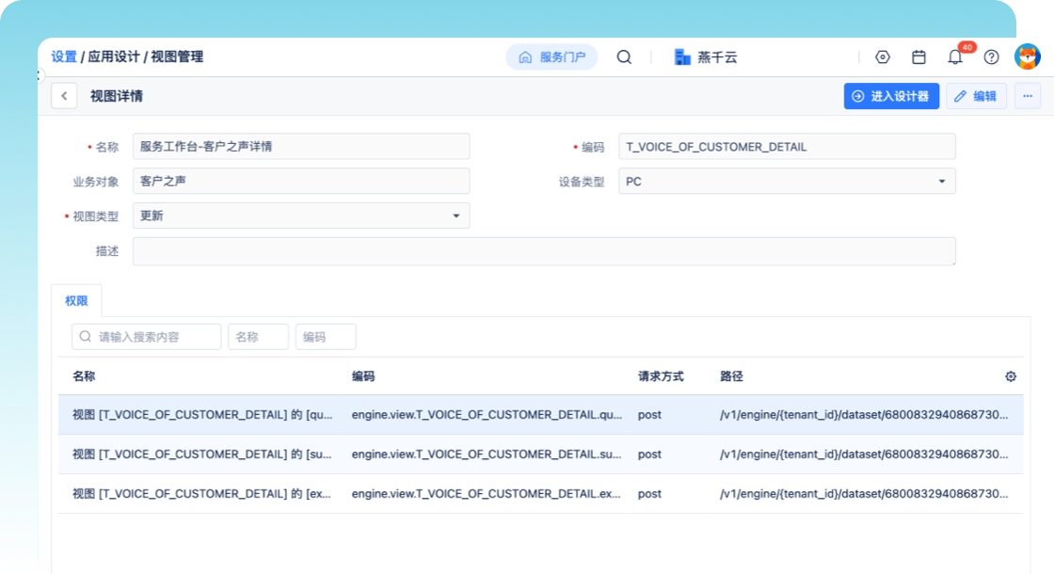Open the more options ellipsis button
Viewport: 1054px width, 574px height.
(x=1027, y=96)
